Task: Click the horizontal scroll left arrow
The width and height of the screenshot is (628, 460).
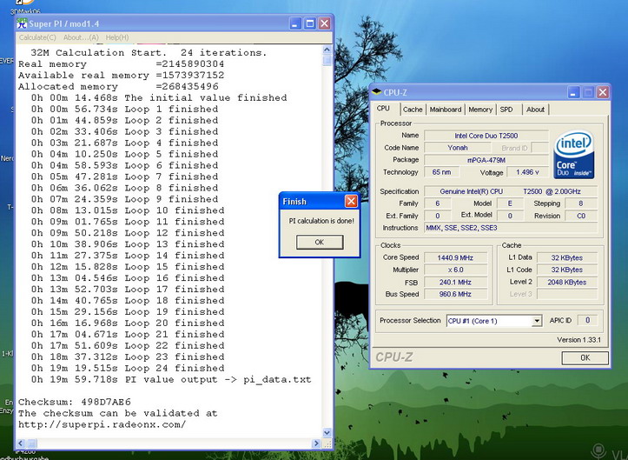Action: point(21,443)
